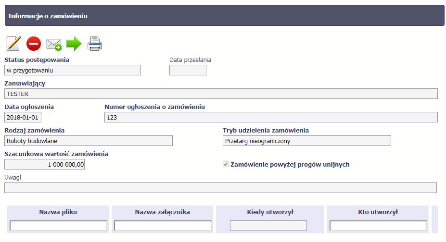Screen dimensions: 446x242
Task: Click the Zamawiający field with TESTER
Action: tap(221, 94)
